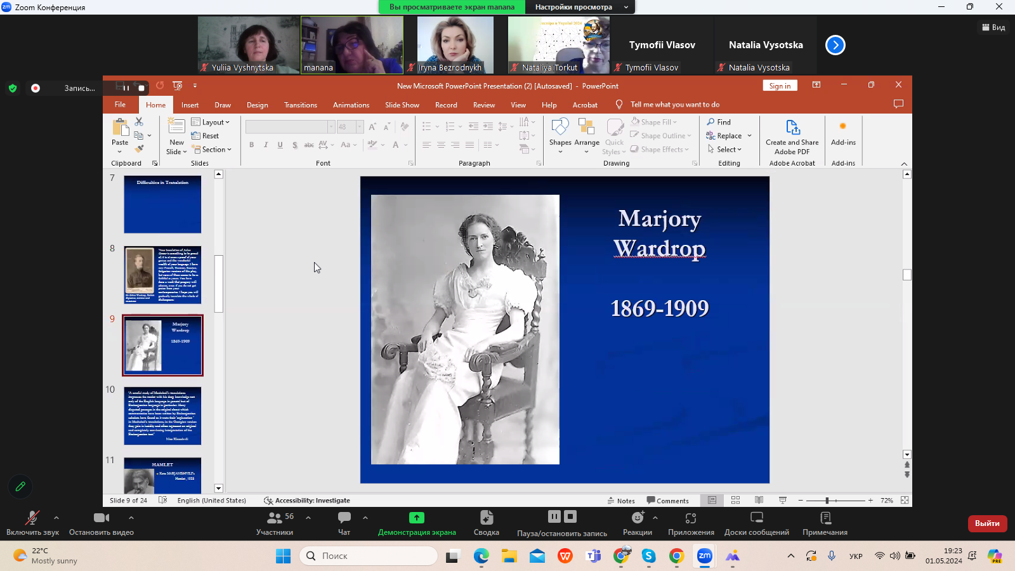
Task: Click the Whiteboards icon in Zoom
Action: (756, 518)
